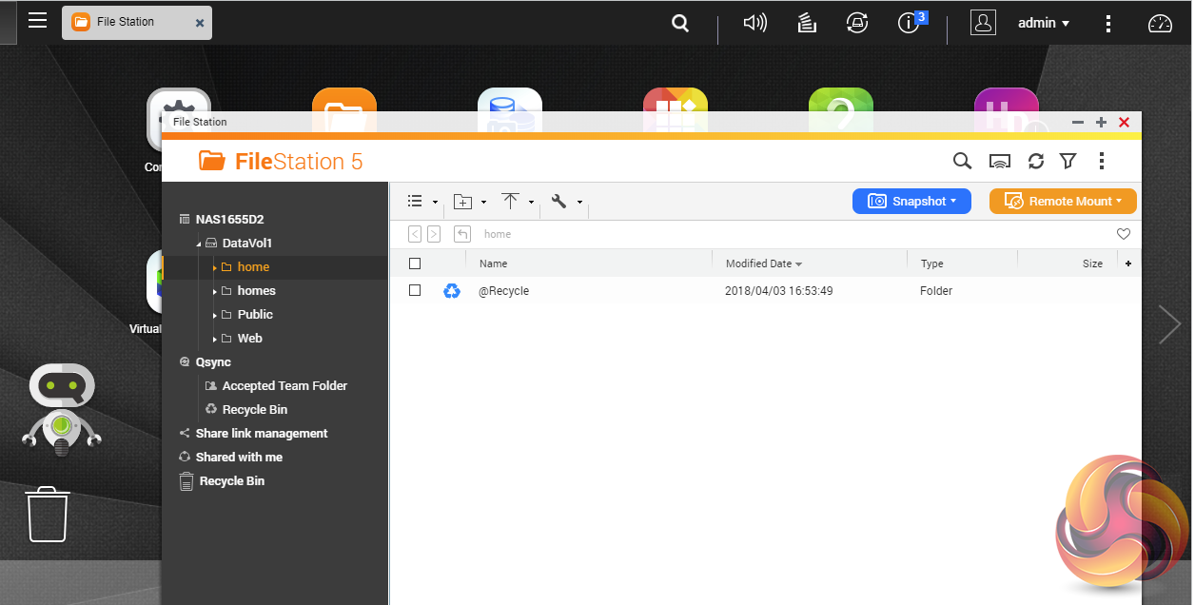Click the desktop search magnifier icon
Viewport: 1195px width, 605px height.
point(680,23)
